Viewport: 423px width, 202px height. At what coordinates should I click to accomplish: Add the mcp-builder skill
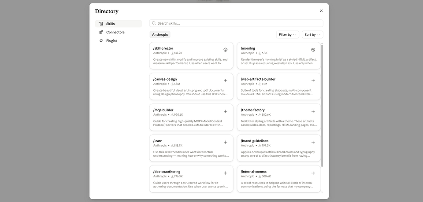pos(226,111)
